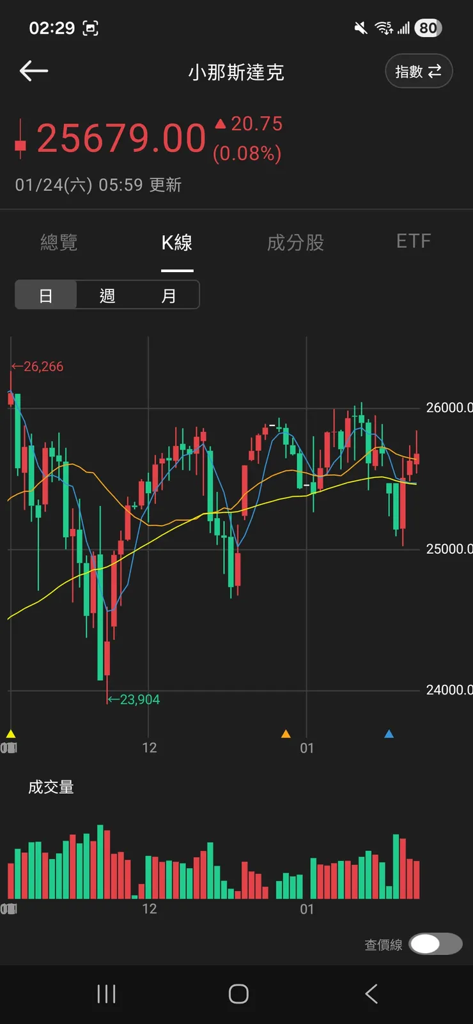
Task: Open the 成分股 tab
Action: tap(295, 243)
